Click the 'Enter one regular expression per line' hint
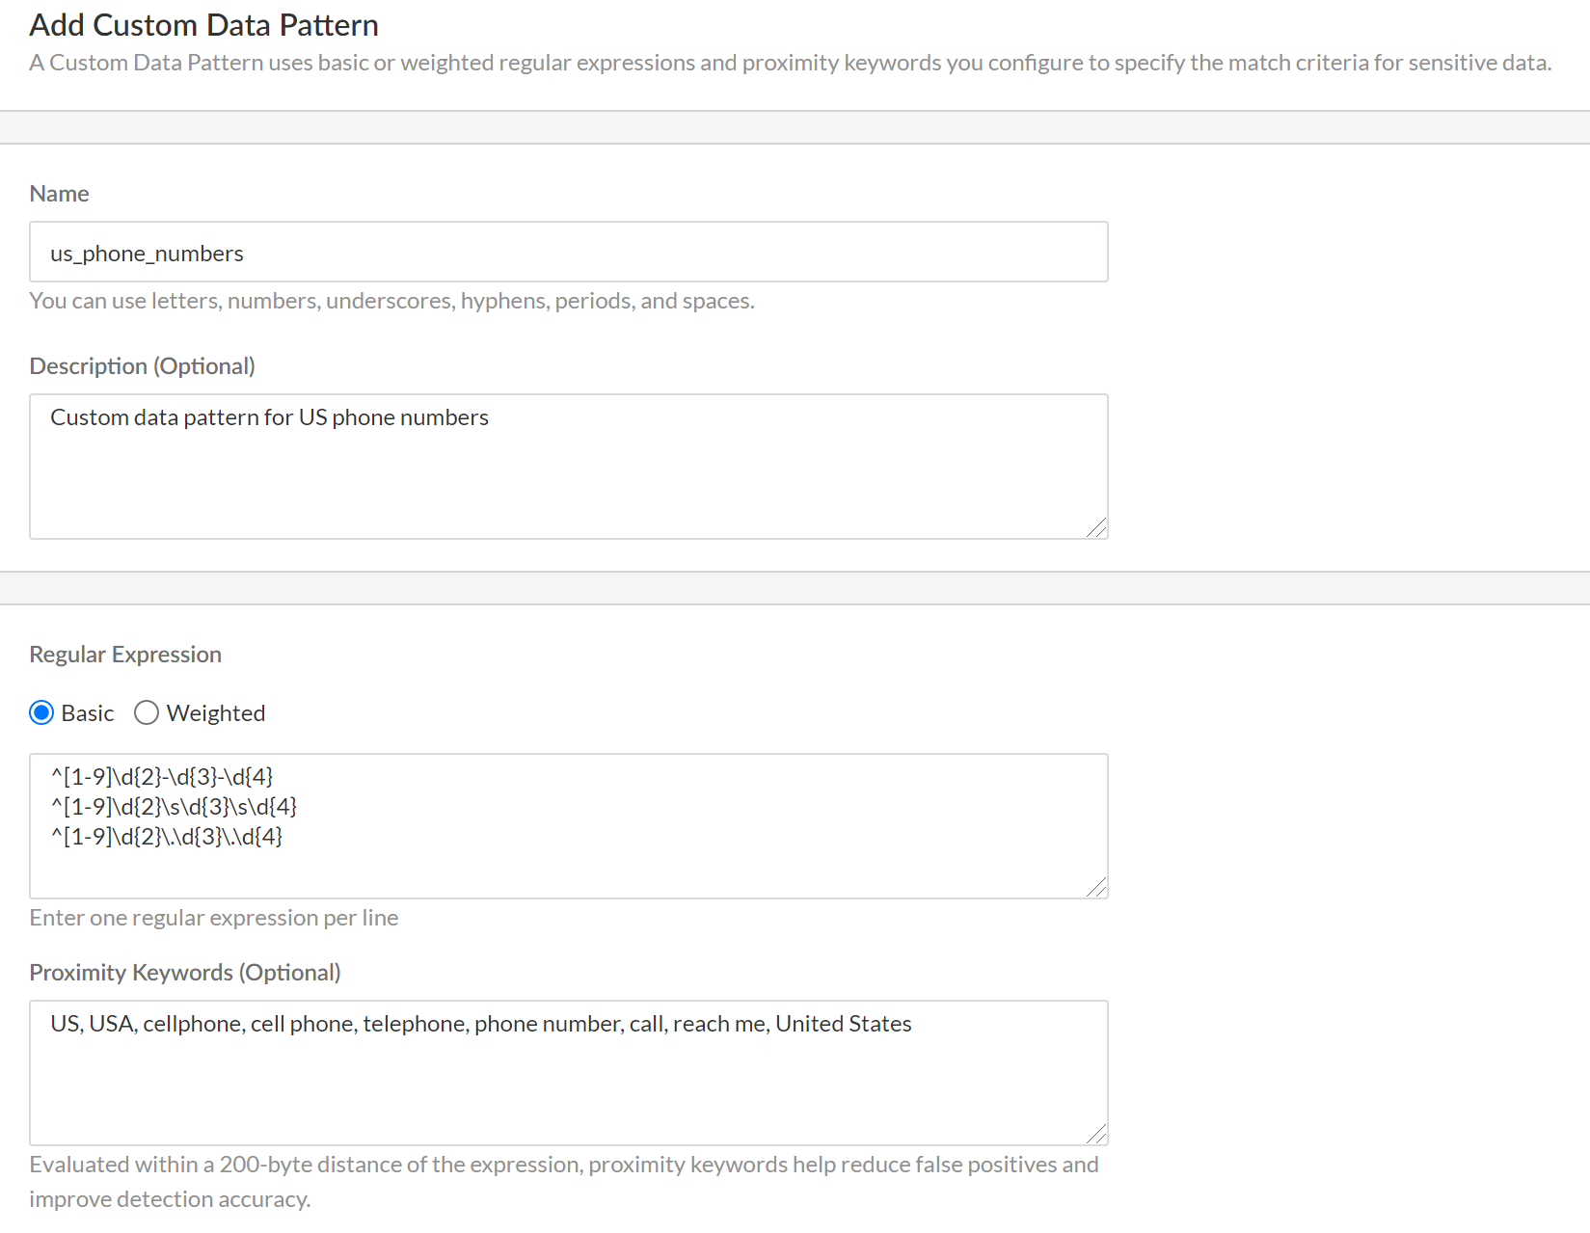Viewport: 1590px width, 1233px height. click(213, 918)
